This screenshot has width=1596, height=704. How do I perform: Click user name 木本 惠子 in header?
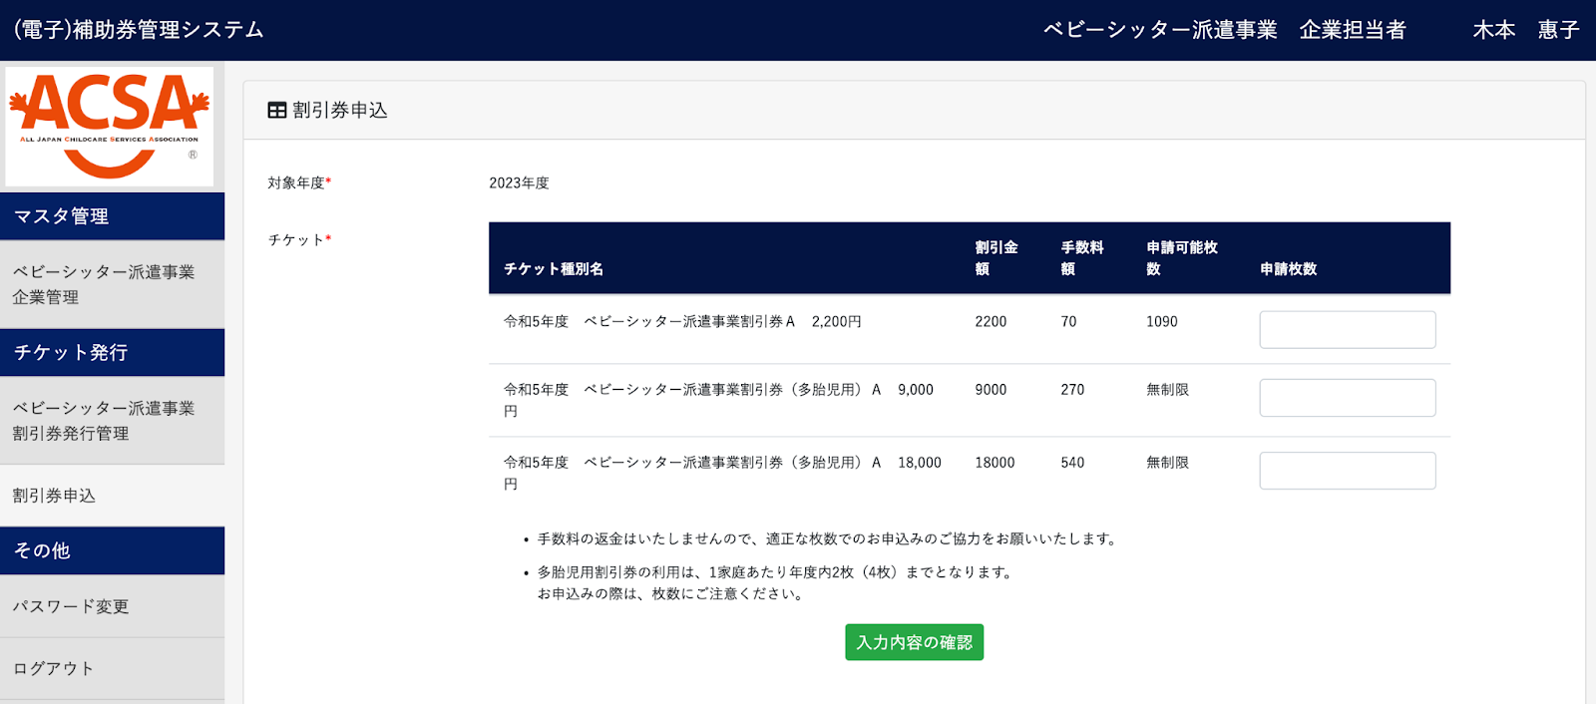tap(1526, 30)
